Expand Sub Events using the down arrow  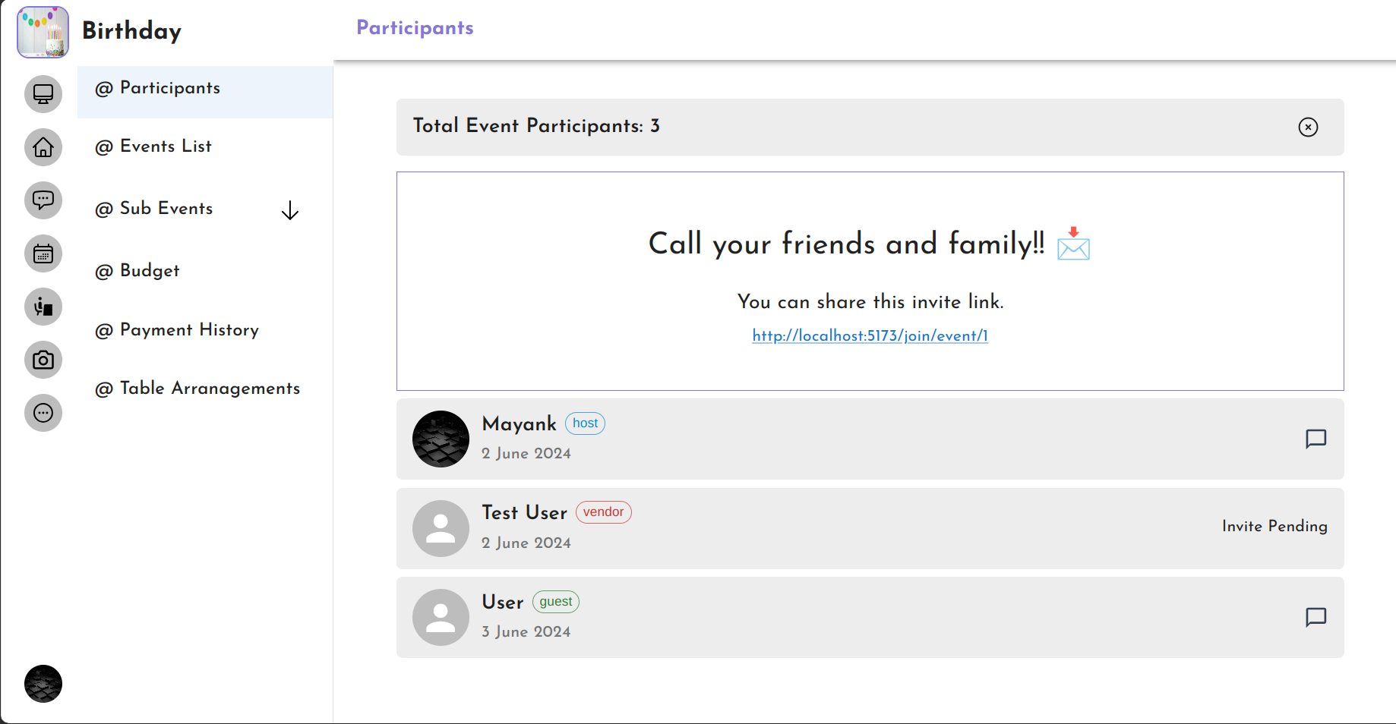click(x=290, y=210)
